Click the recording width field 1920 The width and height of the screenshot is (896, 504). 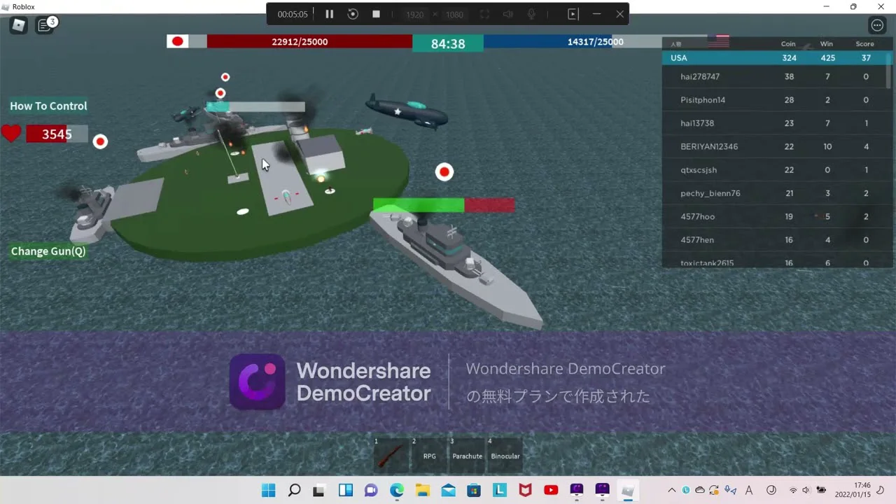click(415, 15)
